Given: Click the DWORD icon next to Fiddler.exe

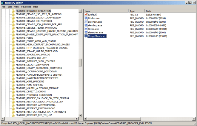Looking at the screenshot, I should tap(86, 18).
